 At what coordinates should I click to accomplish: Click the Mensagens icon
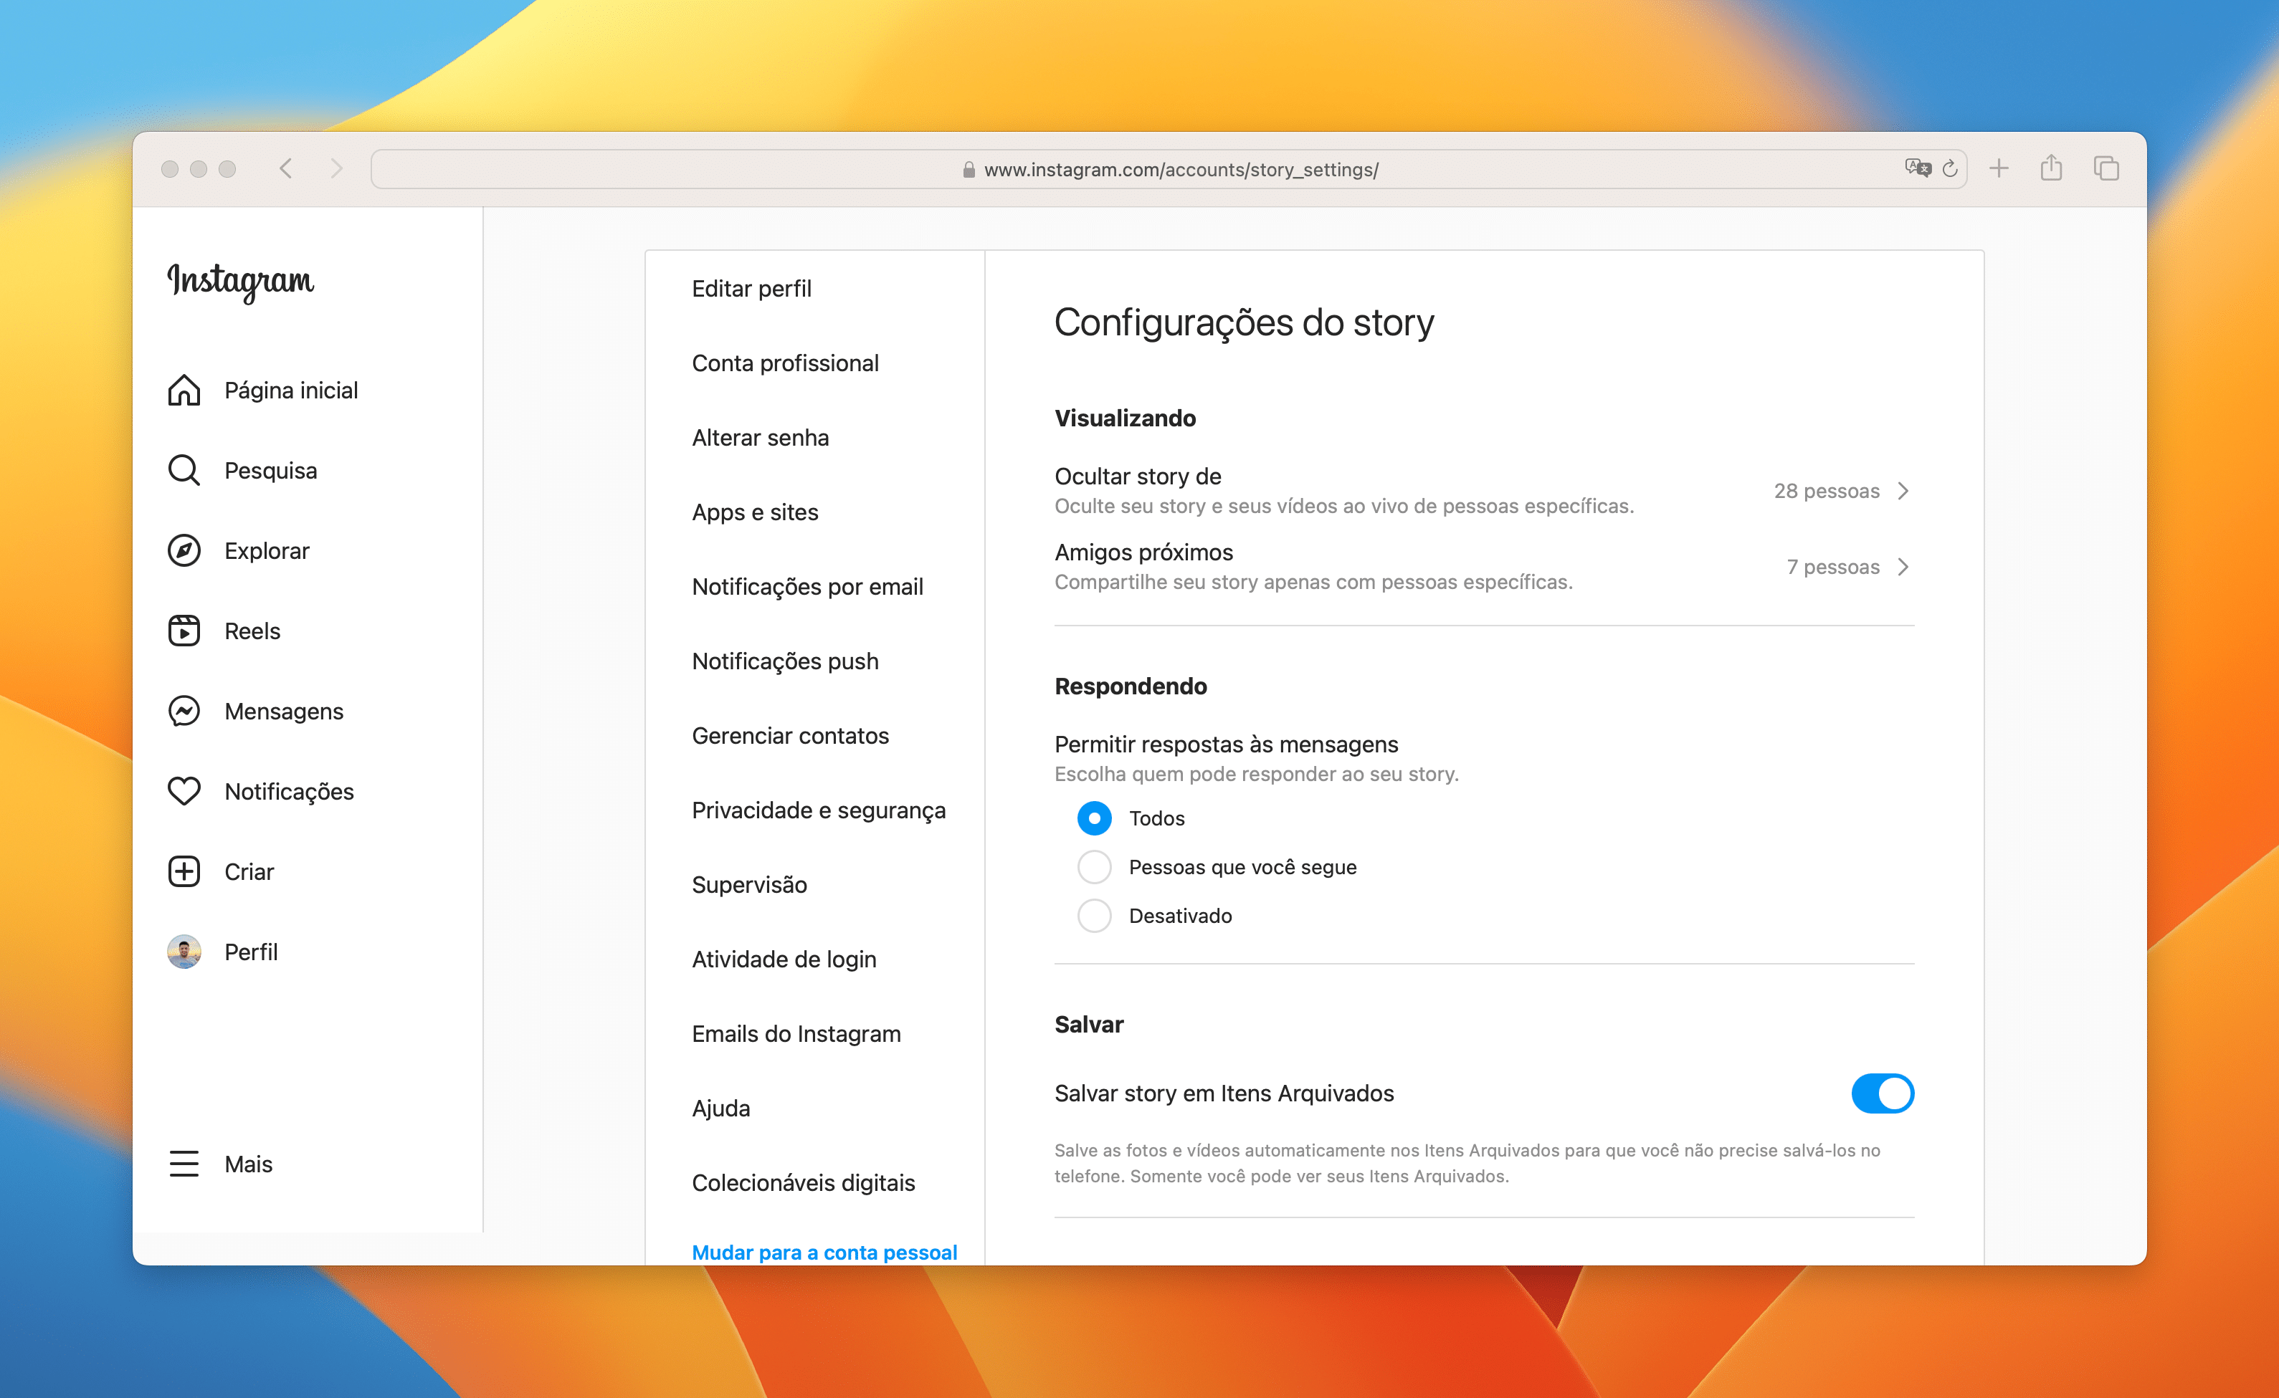[x=186, y=712]
